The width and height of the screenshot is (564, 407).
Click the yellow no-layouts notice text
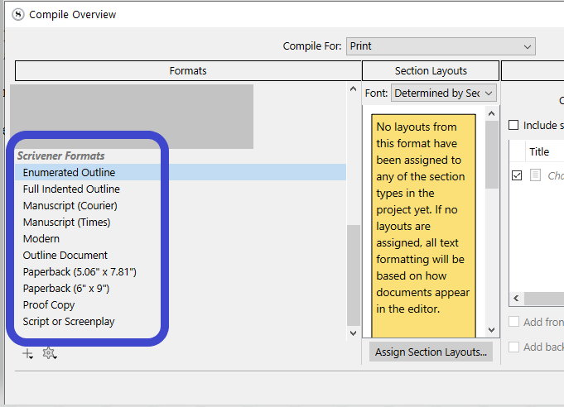(423, 218)
